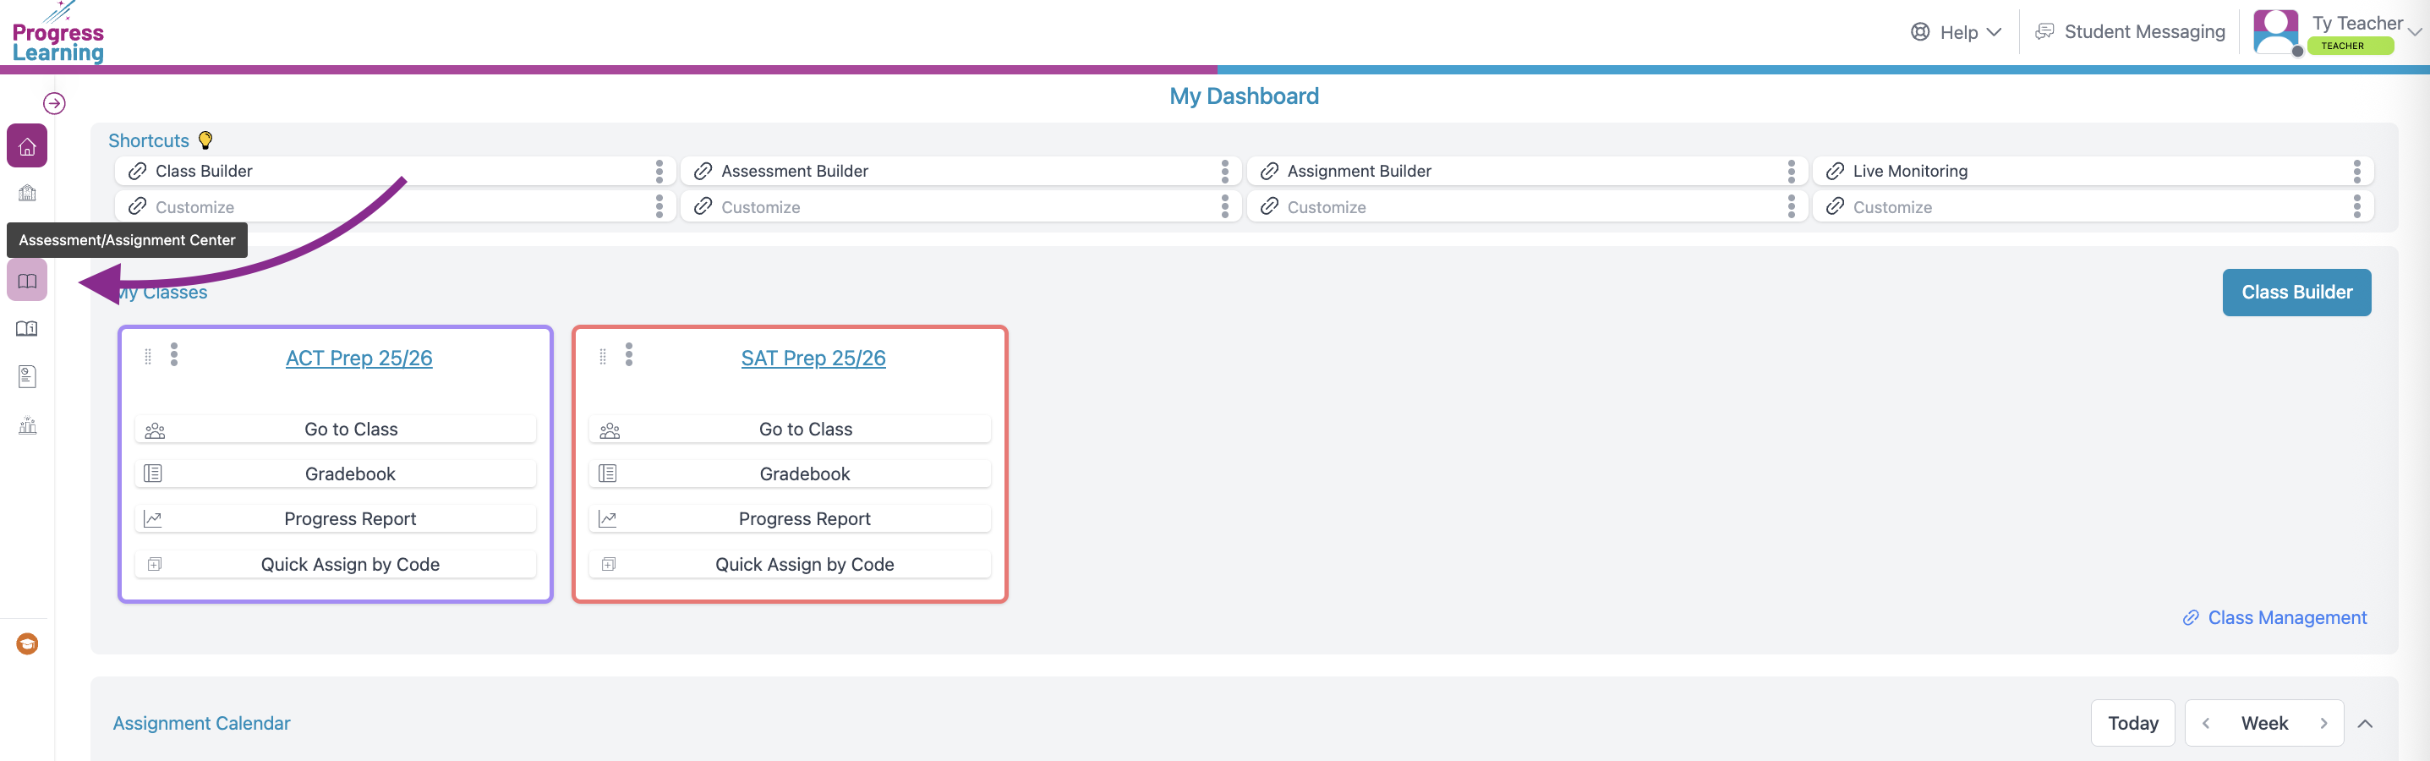View Progress Report for SAT Prep

tap(791, 518)
